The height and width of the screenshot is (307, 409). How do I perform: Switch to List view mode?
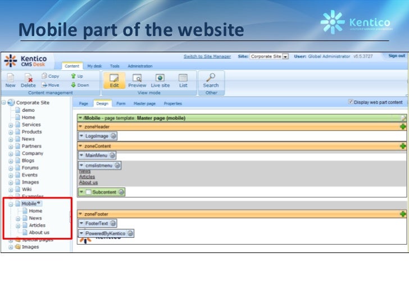pos(183,80)
